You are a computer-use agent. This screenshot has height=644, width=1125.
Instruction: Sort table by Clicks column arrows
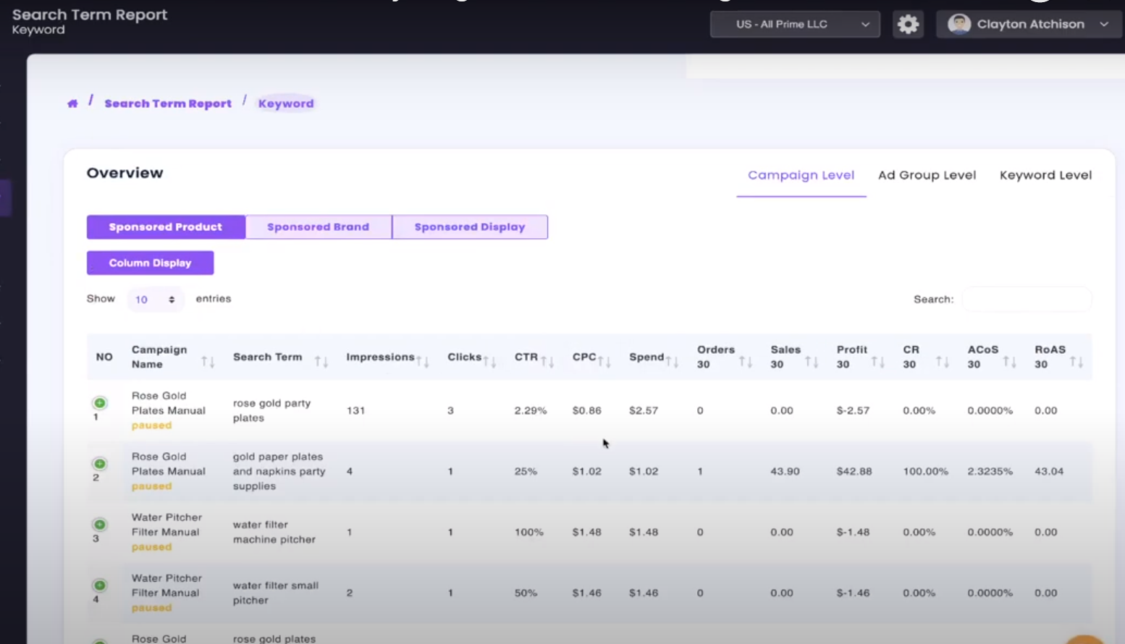490,361
